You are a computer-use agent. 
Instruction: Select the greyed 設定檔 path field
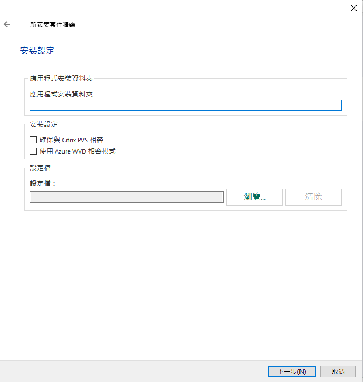[x=127, y=197]
